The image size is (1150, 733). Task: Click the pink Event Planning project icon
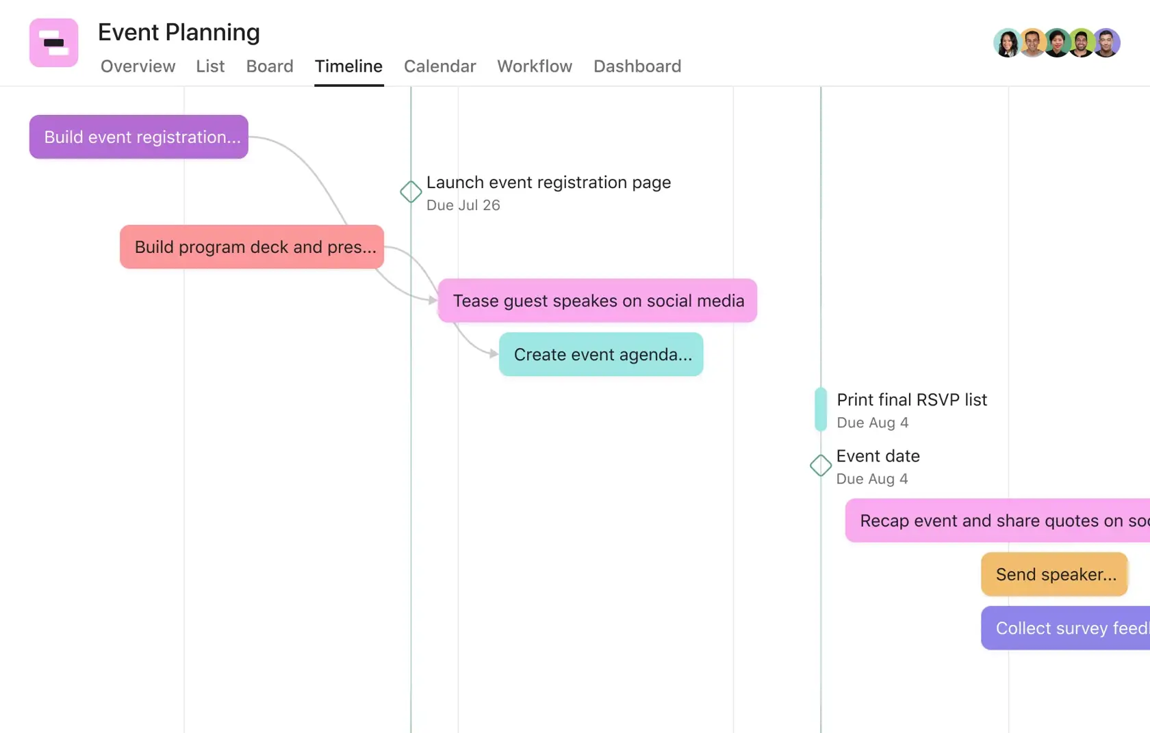point(53,43)
